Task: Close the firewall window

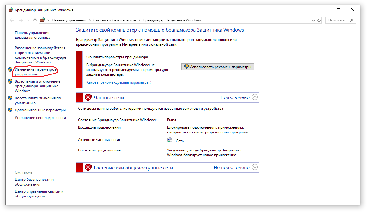Action: point(353,10)
